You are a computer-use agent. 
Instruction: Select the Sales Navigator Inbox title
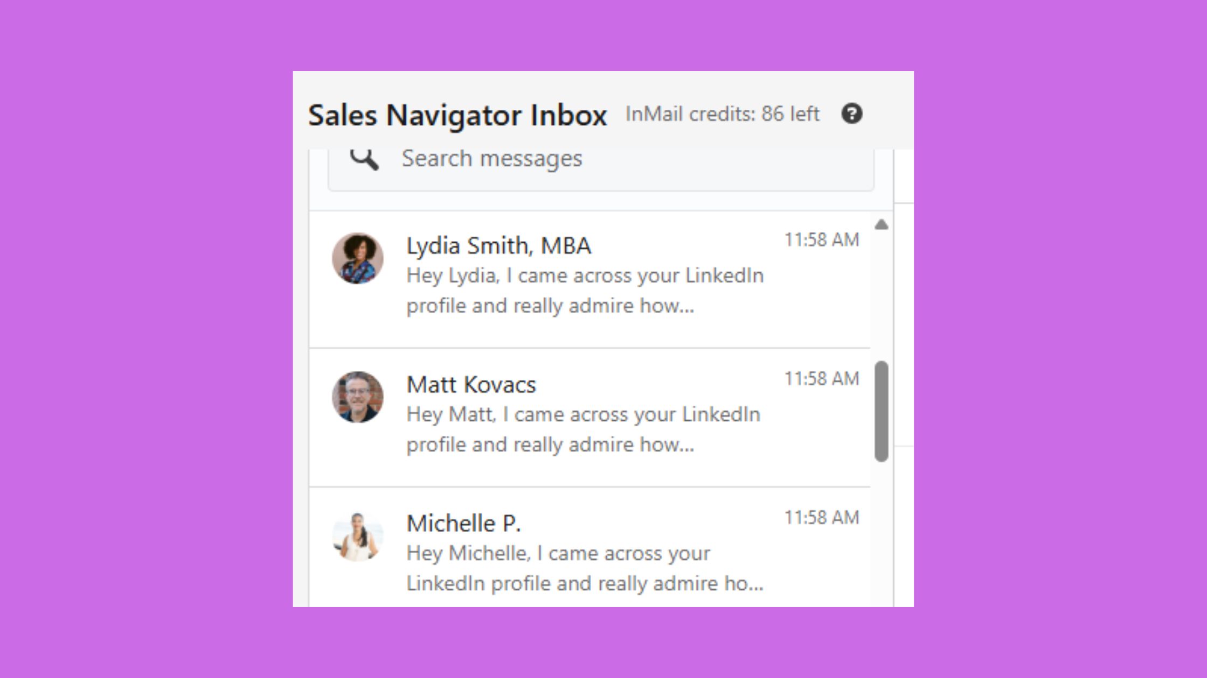pos(458,114)
